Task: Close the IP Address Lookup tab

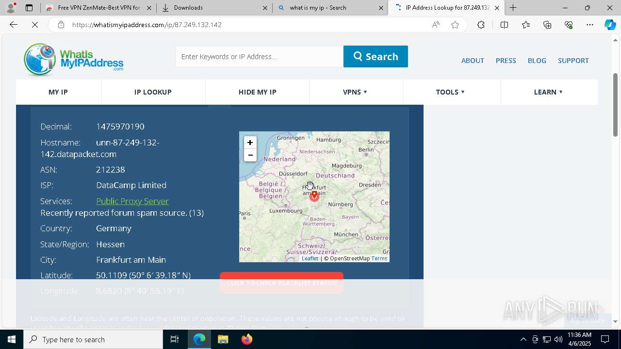Action: (x=497, y=8)
